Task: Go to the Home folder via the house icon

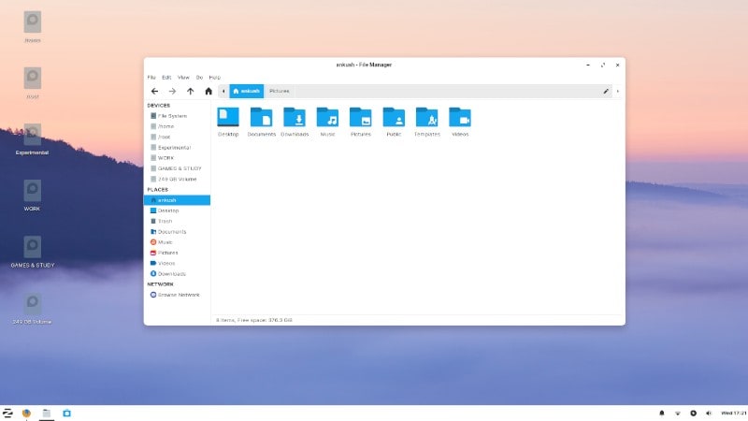Action: point(209,91)
